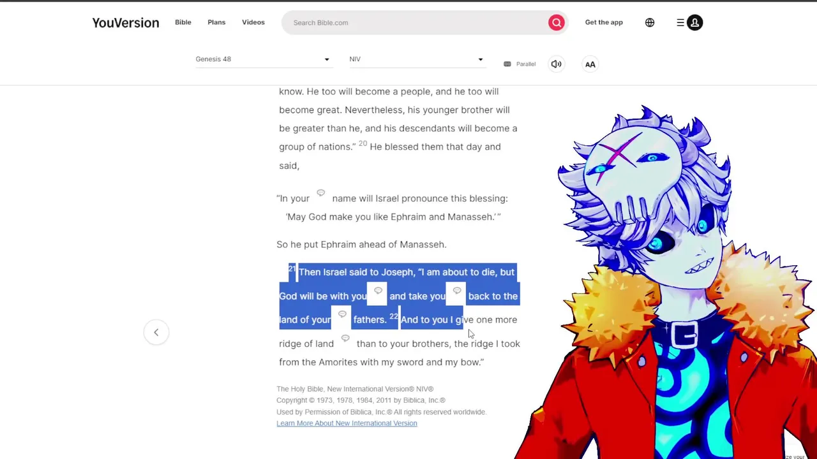This screenshot has height=459, width=817.
Task: Open footnote bubble after 'In your'
Action: pyautogui.click(x=321, y=193)
